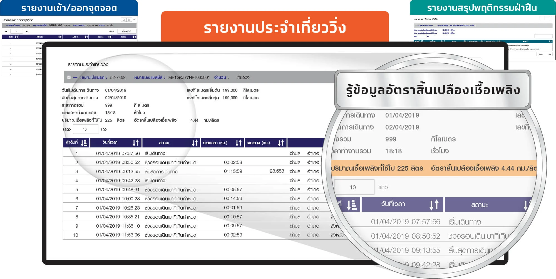Sort the second column of the parking report table
The image size is (556, 279).
(x=60, y=37)
